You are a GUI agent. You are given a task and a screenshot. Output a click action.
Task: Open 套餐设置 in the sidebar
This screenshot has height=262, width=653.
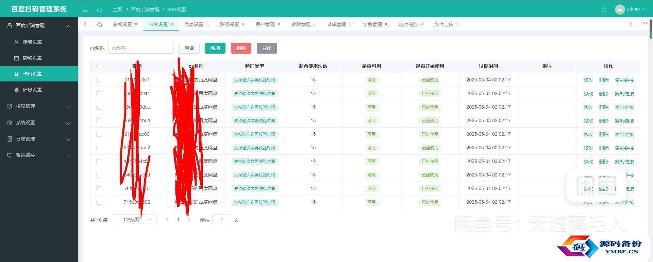39,58
